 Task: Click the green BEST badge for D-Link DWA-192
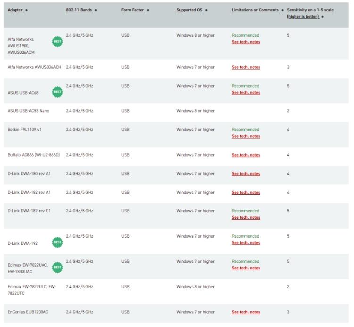point(57,242)
